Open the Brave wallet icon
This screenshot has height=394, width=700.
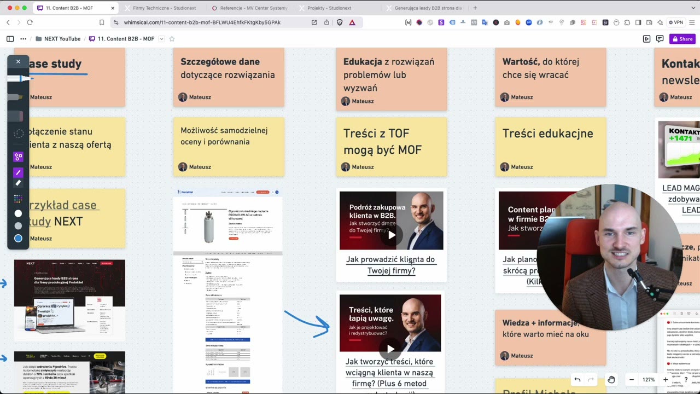pos(649,22)
